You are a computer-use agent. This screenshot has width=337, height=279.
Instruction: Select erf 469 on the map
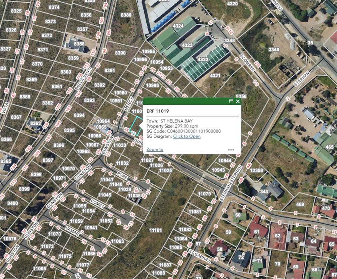300,204
